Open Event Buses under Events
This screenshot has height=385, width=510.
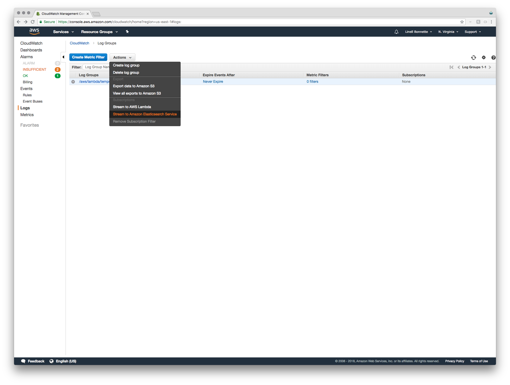[x=33, y=101]
